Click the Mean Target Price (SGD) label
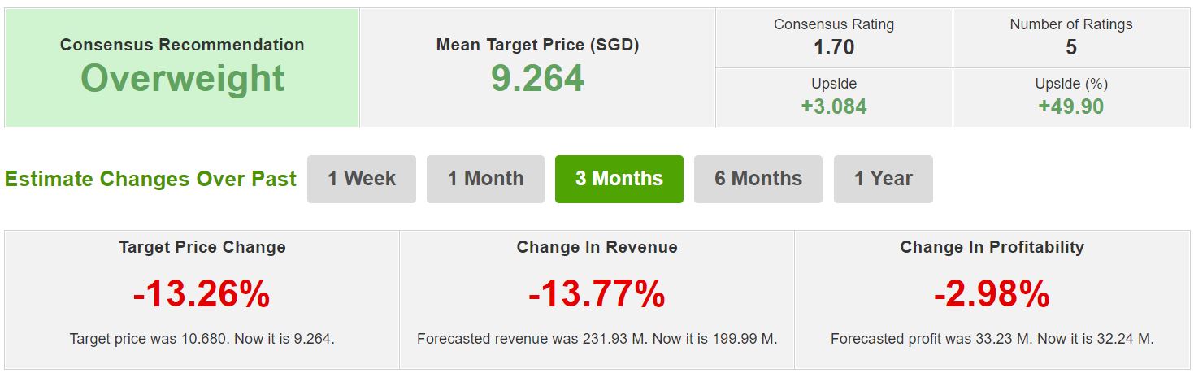1194x373 pixels. tap(537, 45)
